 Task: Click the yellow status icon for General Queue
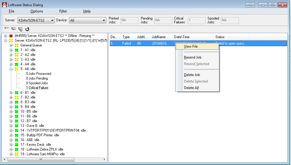pos(17,45)
